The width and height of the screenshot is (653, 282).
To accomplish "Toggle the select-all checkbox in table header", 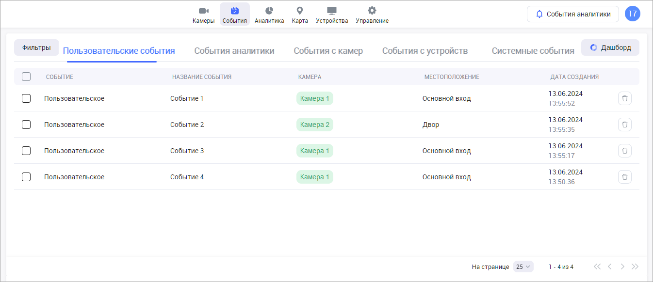I will tap(26, 77).
